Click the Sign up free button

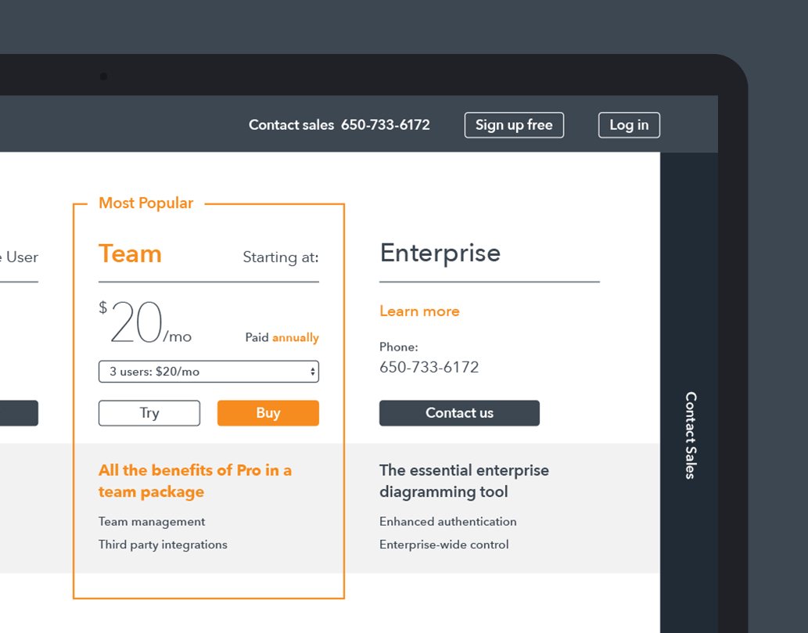[x=514, y=124]
